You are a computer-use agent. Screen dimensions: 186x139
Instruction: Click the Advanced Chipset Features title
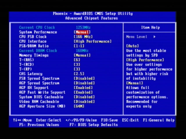[92, 18]
